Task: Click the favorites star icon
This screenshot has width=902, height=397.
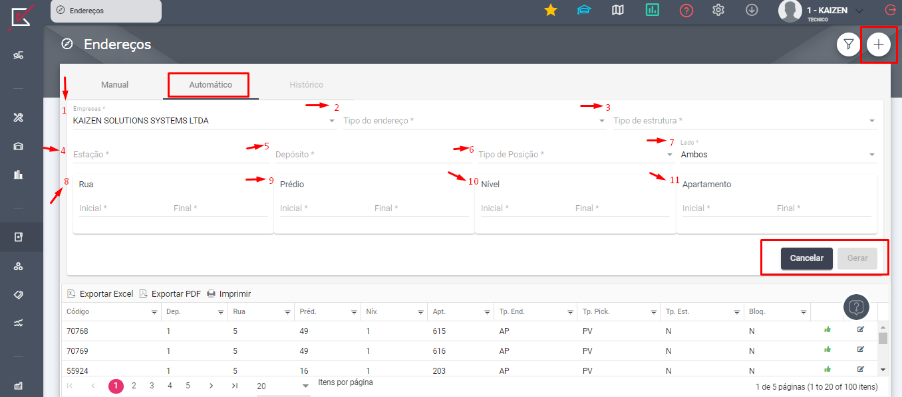Action: point(550,10)
